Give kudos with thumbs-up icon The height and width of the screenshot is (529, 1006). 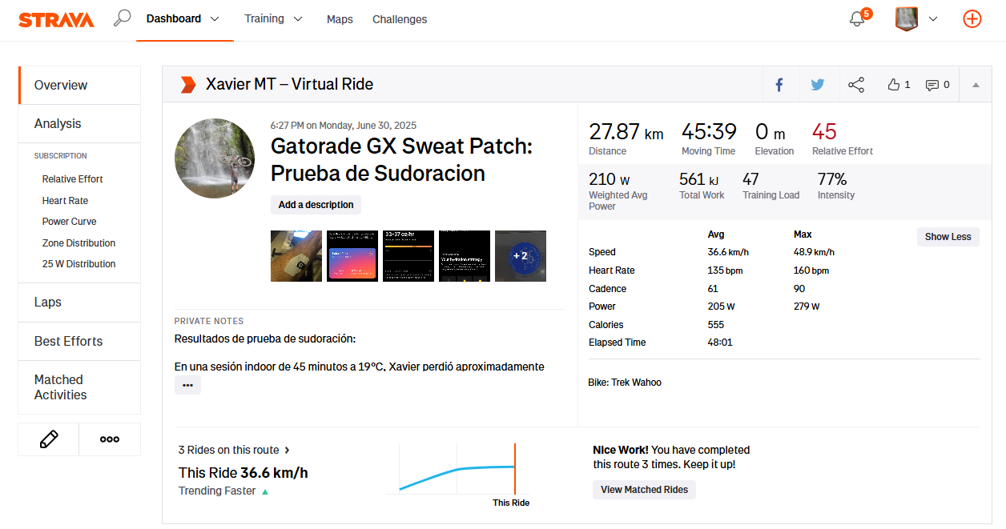894,85
